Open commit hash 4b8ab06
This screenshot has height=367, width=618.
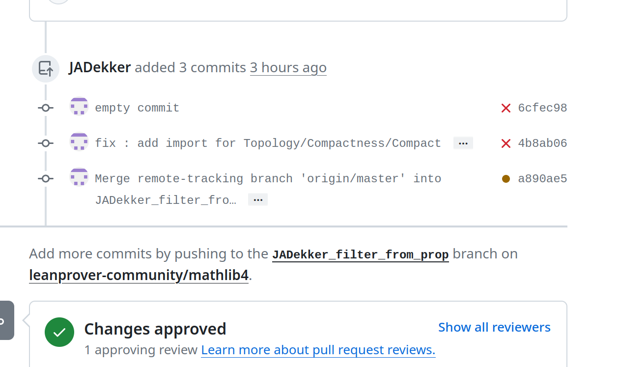(542, 143)
